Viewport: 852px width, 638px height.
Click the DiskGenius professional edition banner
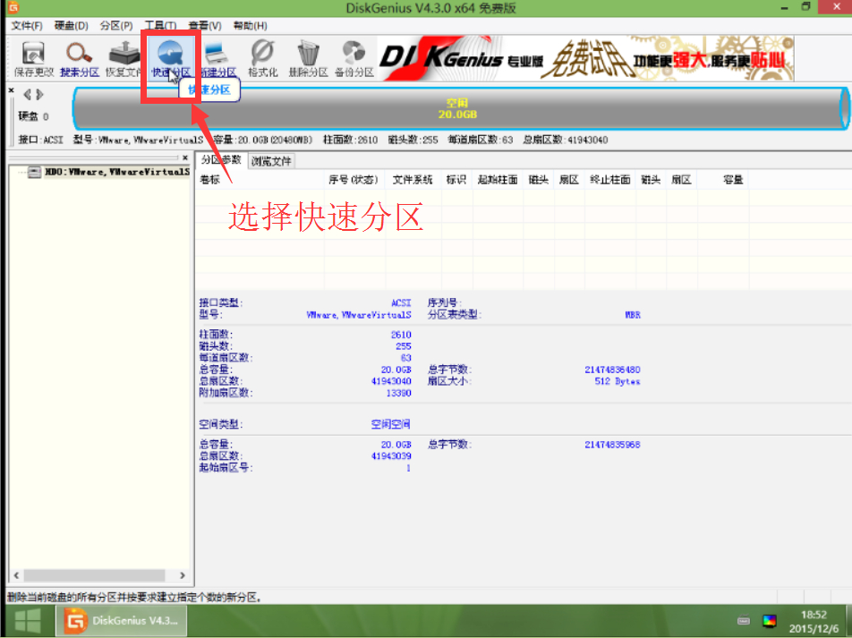tap(585, 59)
